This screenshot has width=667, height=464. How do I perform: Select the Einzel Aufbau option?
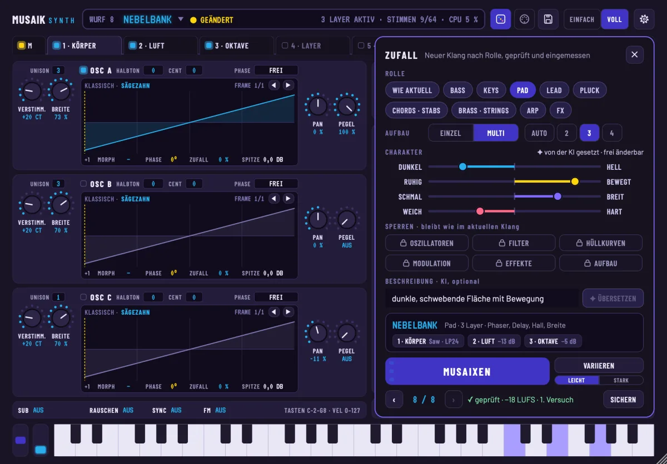pyautogui.click(x=451, y=133)
